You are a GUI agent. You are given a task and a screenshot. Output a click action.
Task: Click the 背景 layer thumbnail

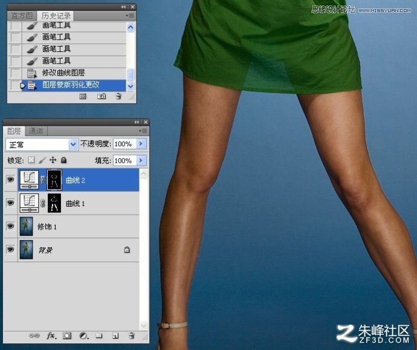(27, 250)
